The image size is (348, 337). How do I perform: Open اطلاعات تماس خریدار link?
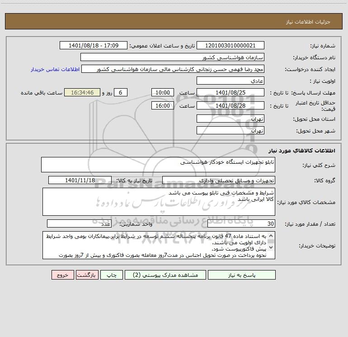[55, 69]
